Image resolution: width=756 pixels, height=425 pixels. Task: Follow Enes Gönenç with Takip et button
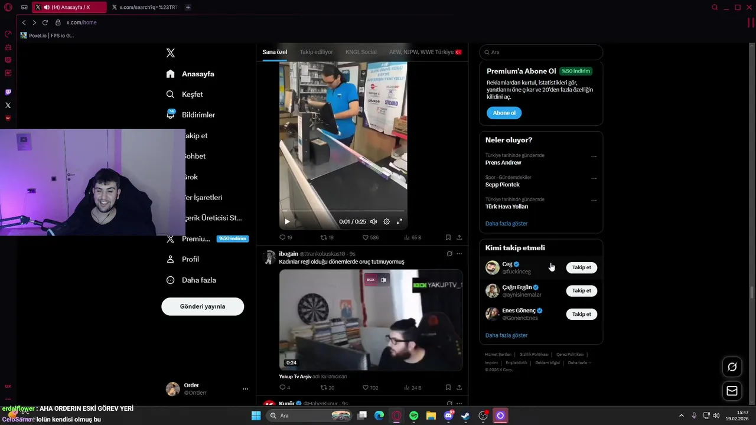tap(582, 314)
